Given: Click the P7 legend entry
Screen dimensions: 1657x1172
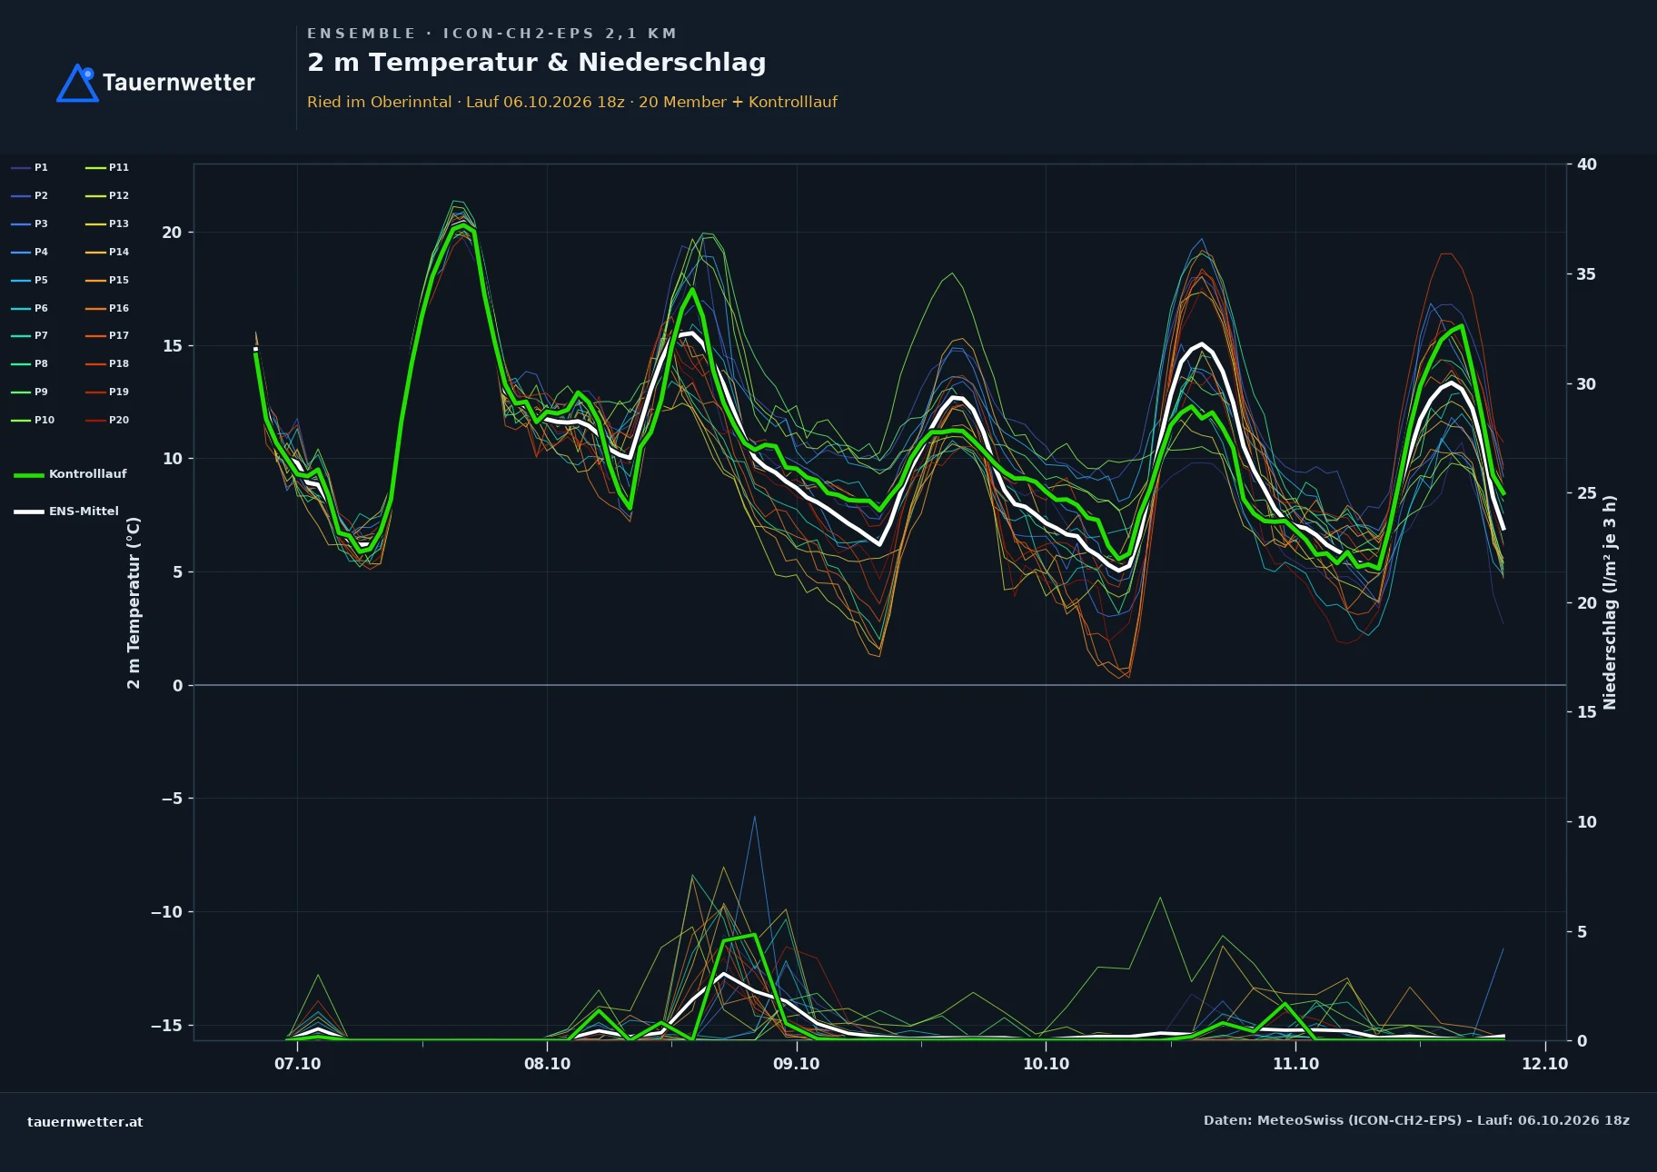Looking at the screenshot, I should click(29, 335).
